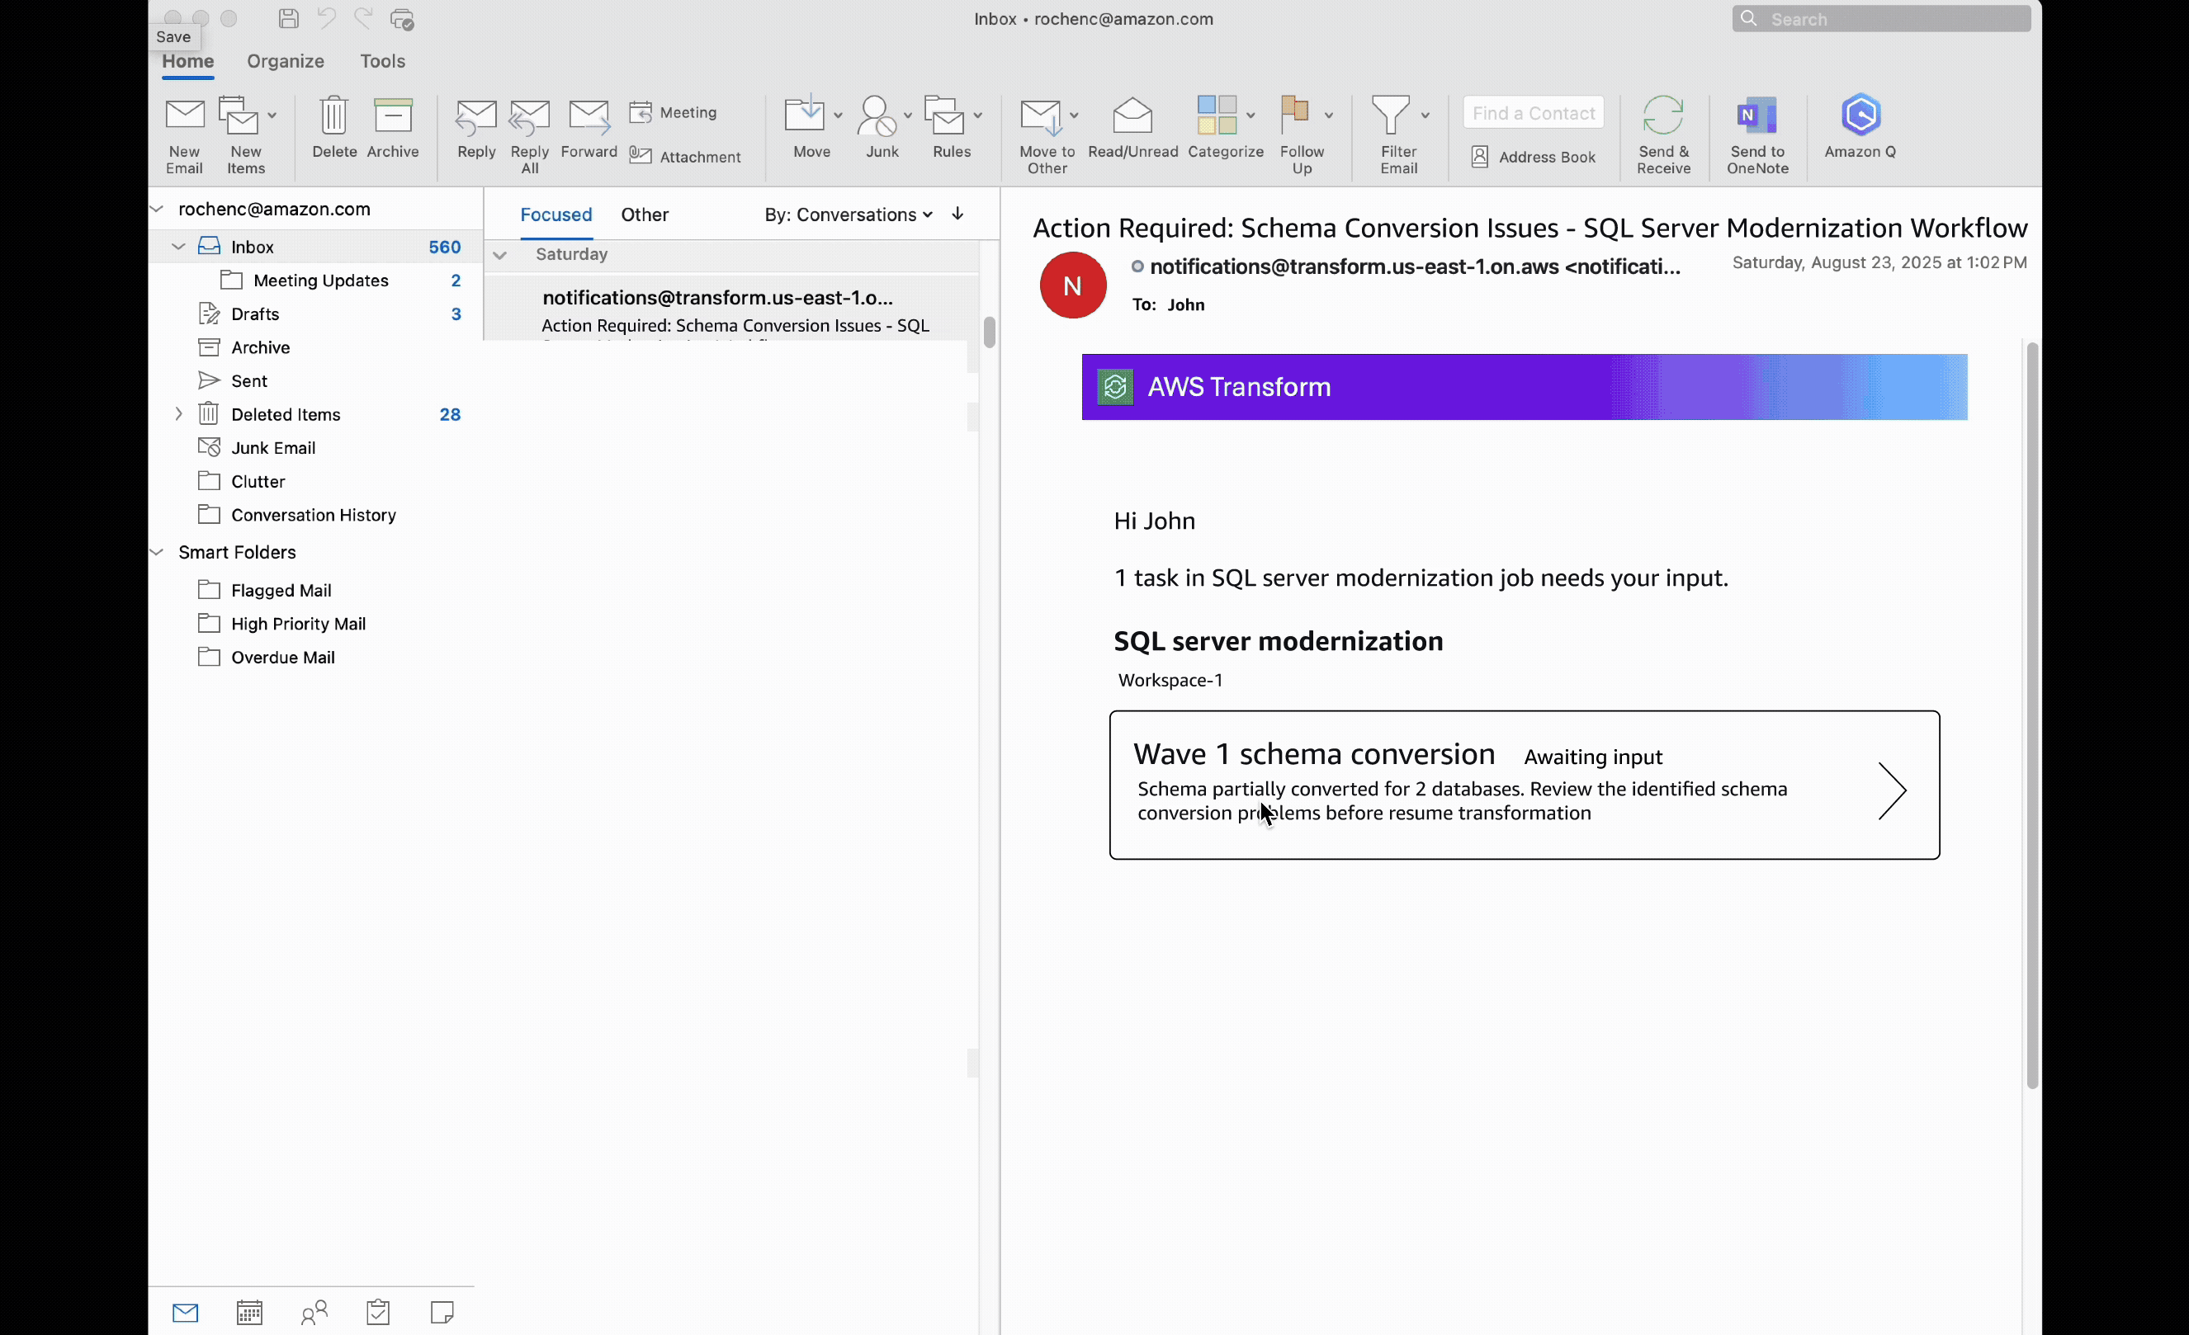The height and width of the screenshot is (1335, 2189).
Task: Expand the Deleted Items folder
Action: 177,413
